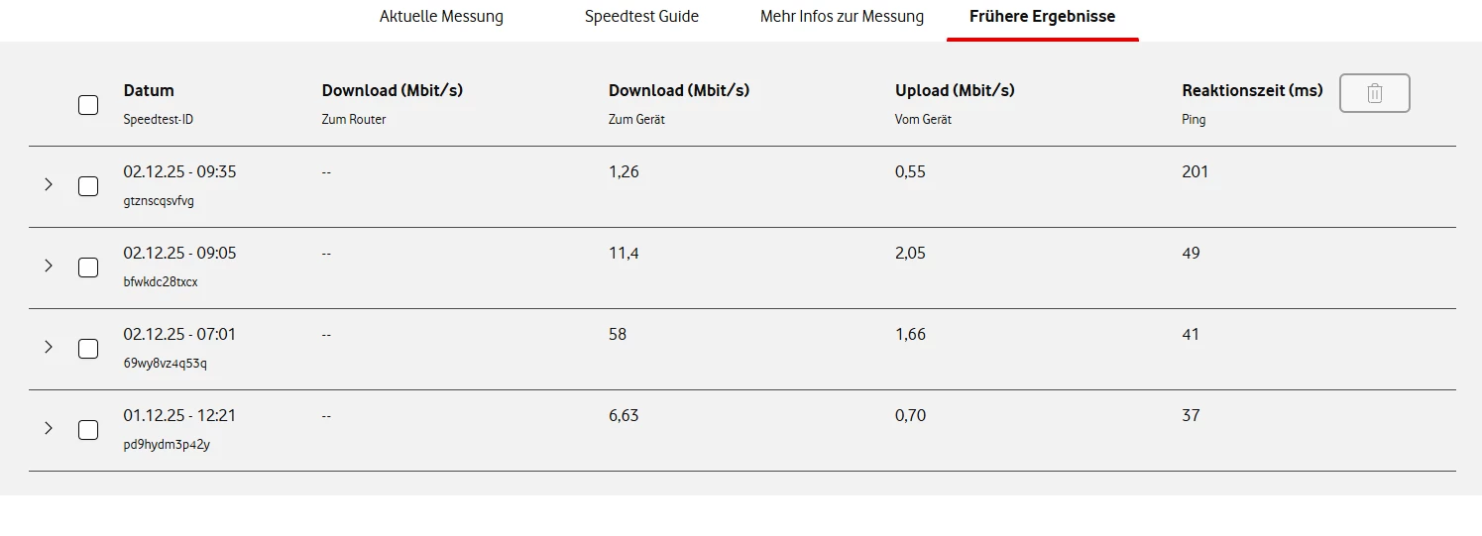
Task: Expand the 02.12.25 - 09:05 result row
Action: coord(48,266)
